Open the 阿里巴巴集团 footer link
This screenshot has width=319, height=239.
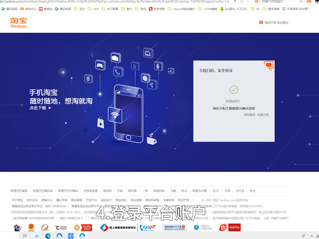(x=19, y=191)
